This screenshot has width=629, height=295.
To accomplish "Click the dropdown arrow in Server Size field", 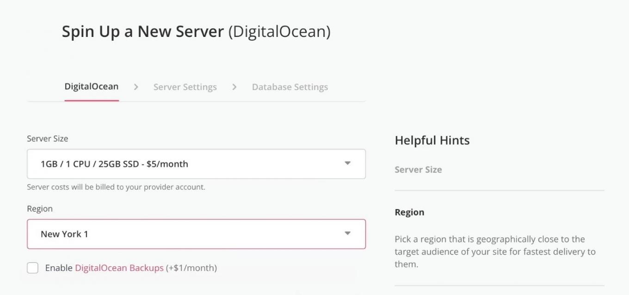I will [347, 163].
